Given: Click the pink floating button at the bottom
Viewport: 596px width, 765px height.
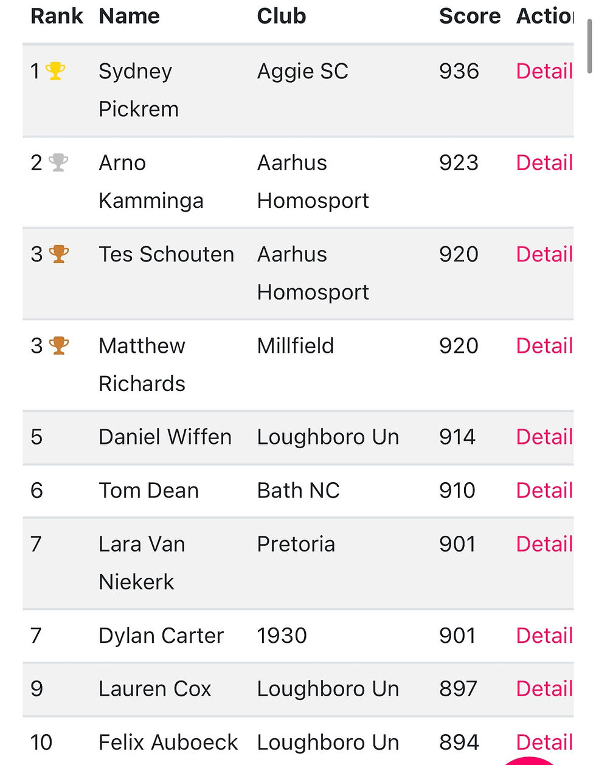Looking at the screenshot, I should coord(529,761).
